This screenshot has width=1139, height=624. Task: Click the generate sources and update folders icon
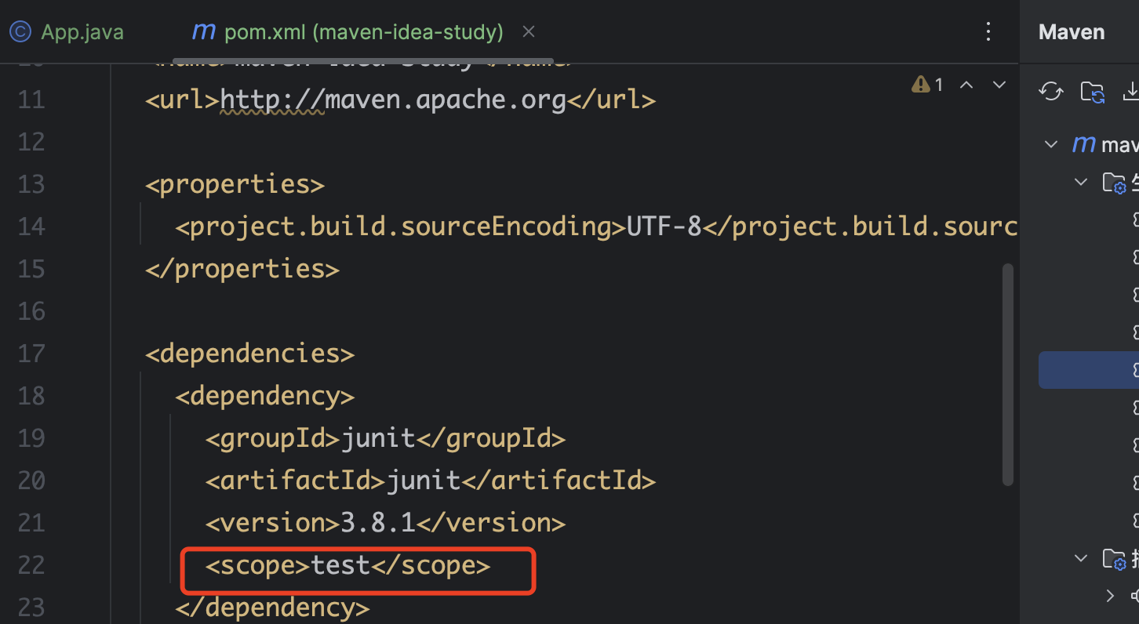(1093, 92)
